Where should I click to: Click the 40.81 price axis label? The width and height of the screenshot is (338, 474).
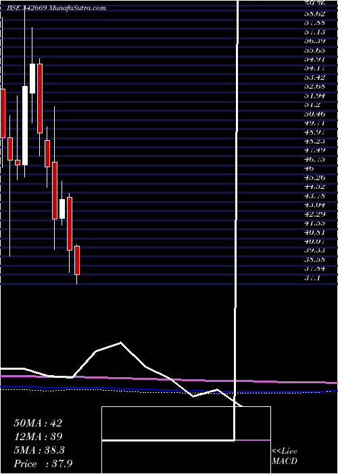[x=314, y=232]
